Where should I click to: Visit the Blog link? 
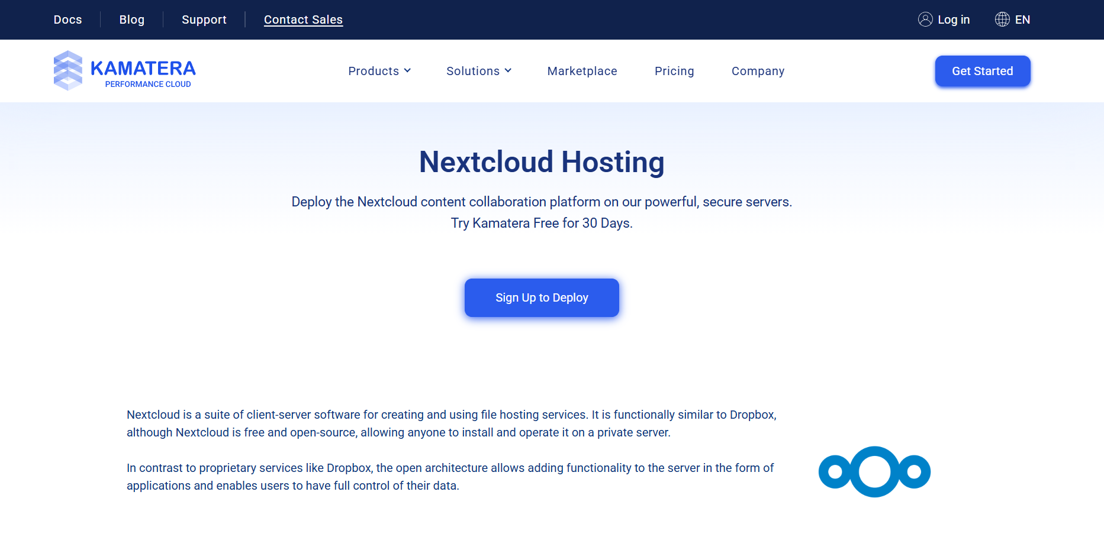coord(132,20)
